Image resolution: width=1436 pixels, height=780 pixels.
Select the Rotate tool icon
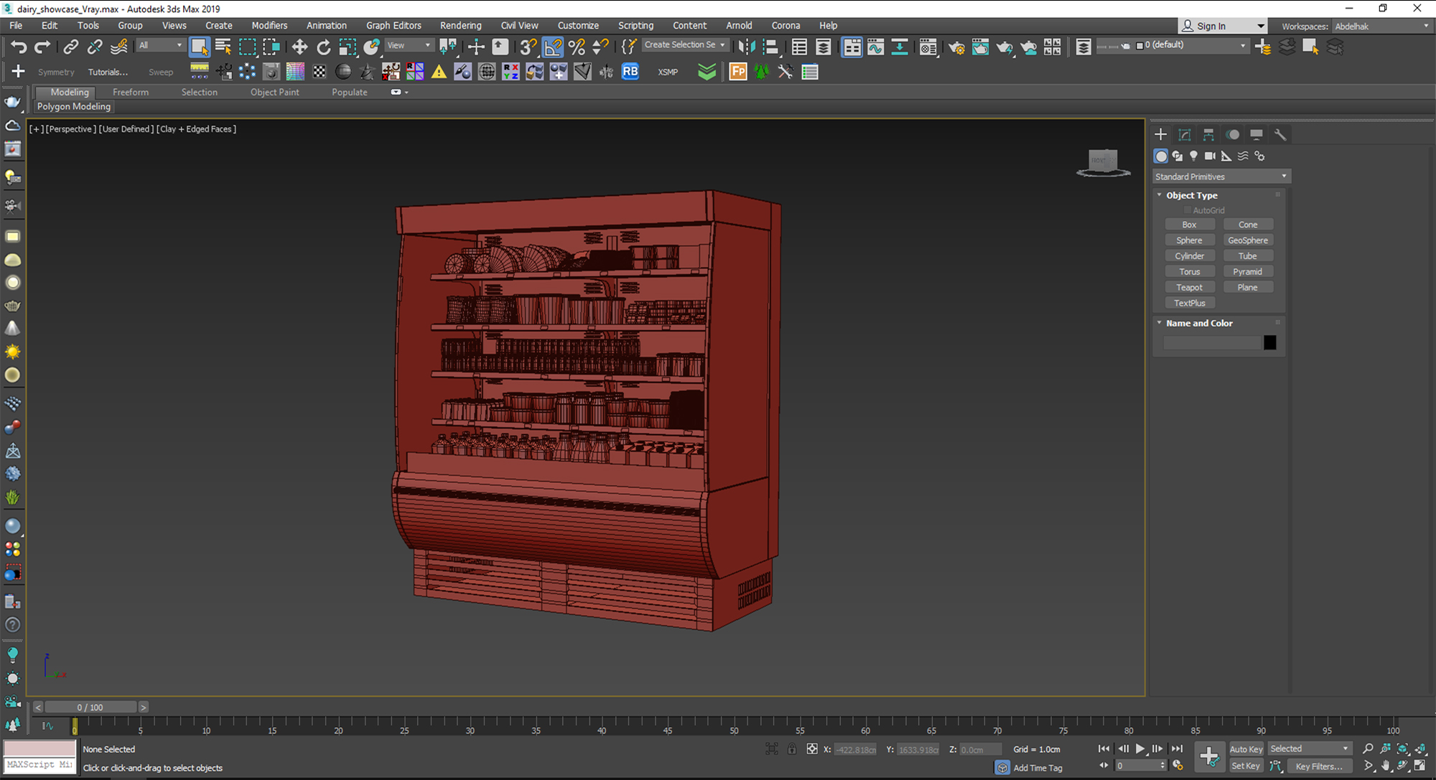point(324,47)
